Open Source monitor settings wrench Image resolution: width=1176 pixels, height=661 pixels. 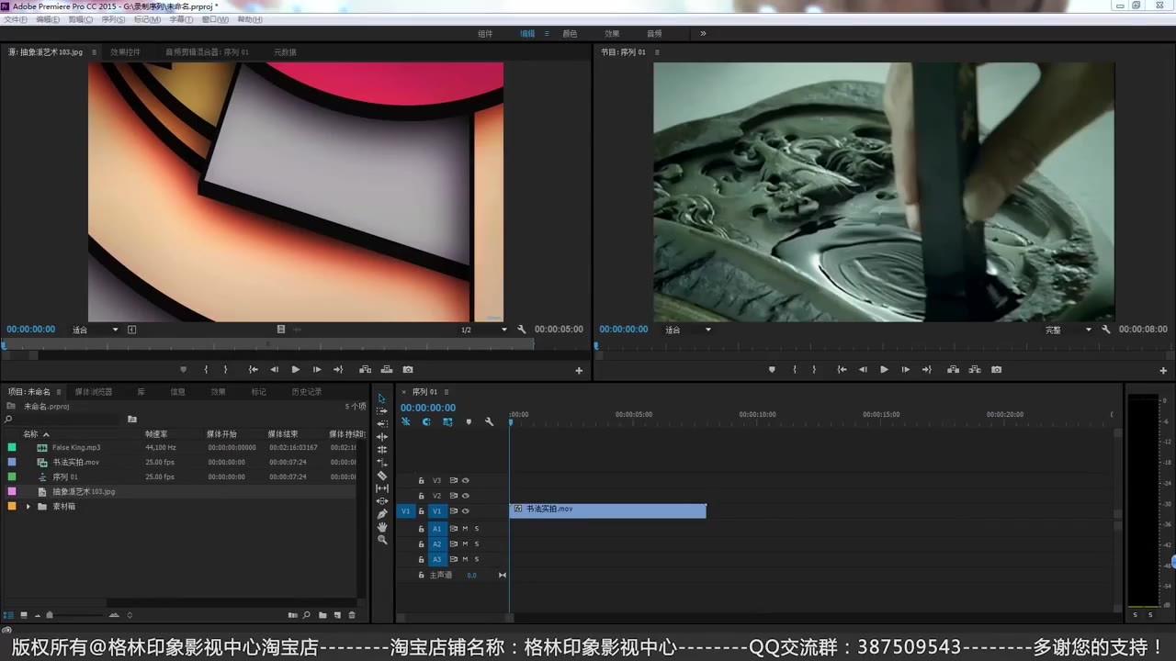coord(522,329)
